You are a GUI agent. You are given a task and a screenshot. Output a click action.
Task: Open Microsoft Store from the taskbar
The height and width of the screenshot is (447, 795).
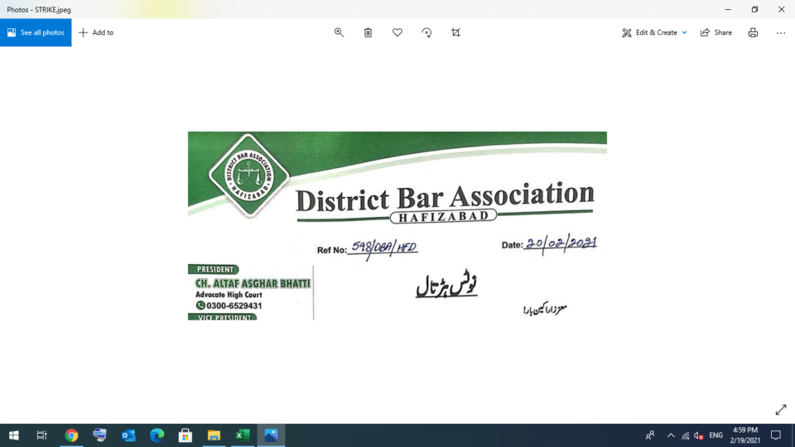pyautogui.click(x=185, y=435)
